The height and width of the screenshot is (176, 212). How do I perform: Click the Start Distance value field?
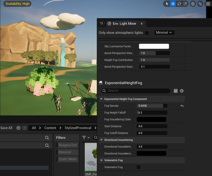click(x=152, y=126)
